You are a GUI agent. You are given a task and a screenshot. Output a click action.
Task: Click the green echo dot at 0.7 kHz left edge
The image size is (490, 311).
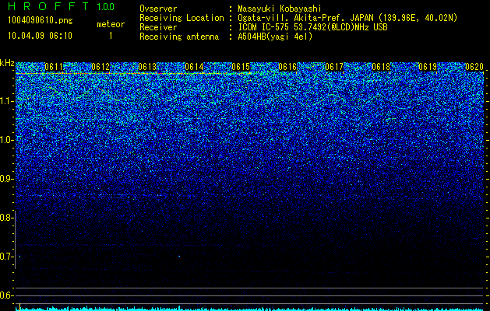[x=20, y=257]
